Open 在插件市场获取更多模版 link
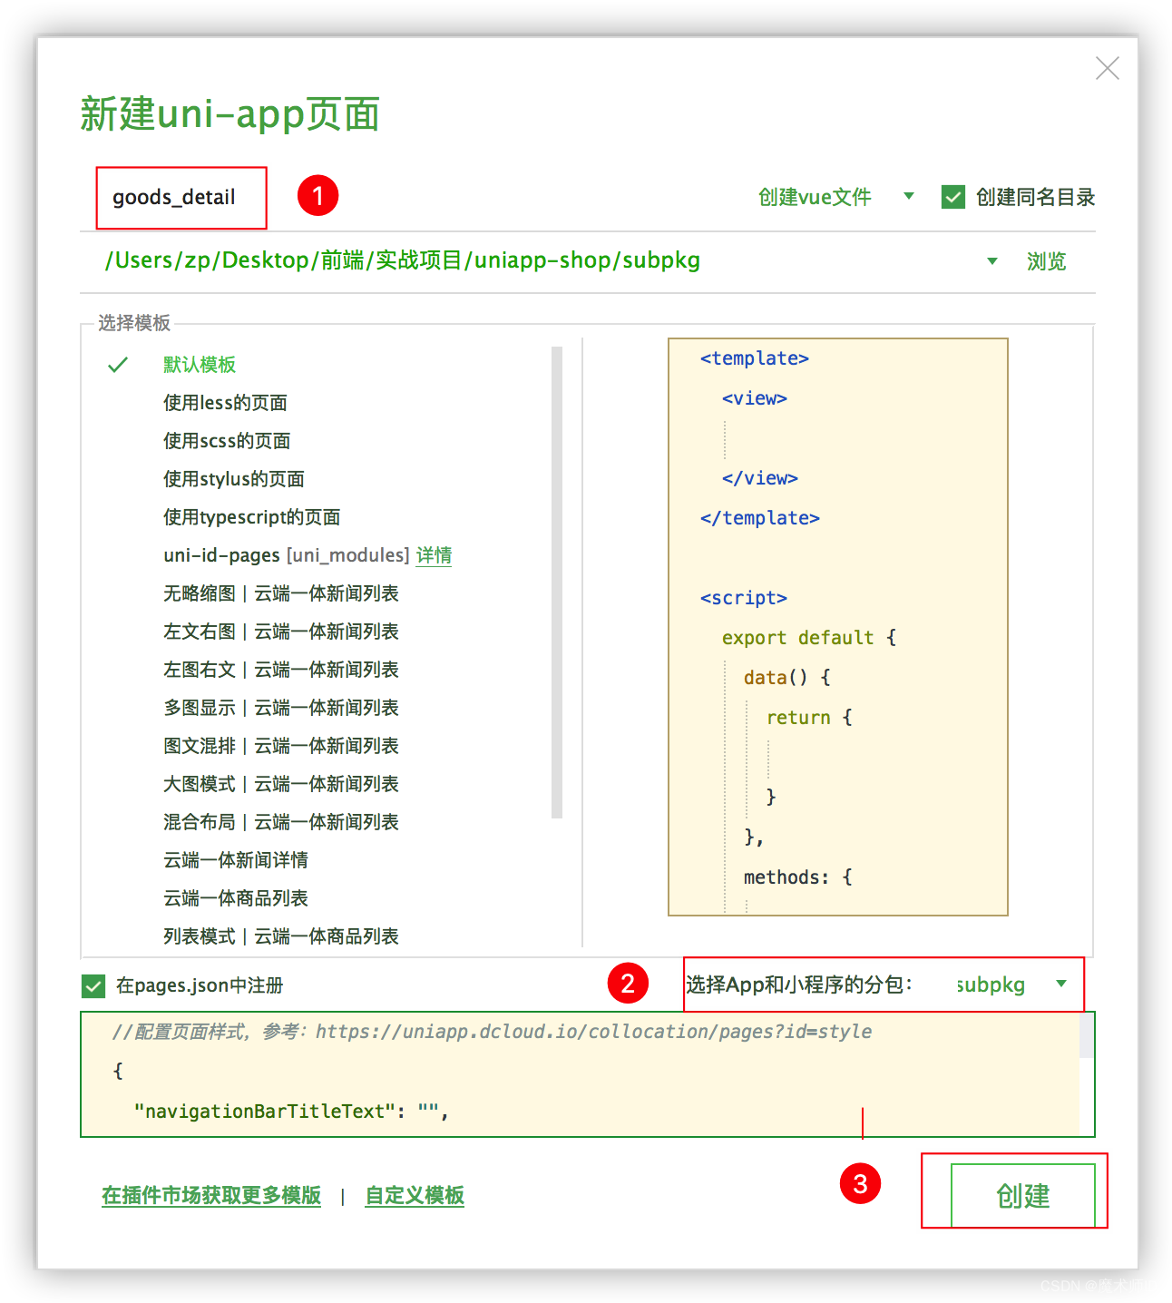The width and height of the screenshot is (1172, 1303). click(211, 1196)
